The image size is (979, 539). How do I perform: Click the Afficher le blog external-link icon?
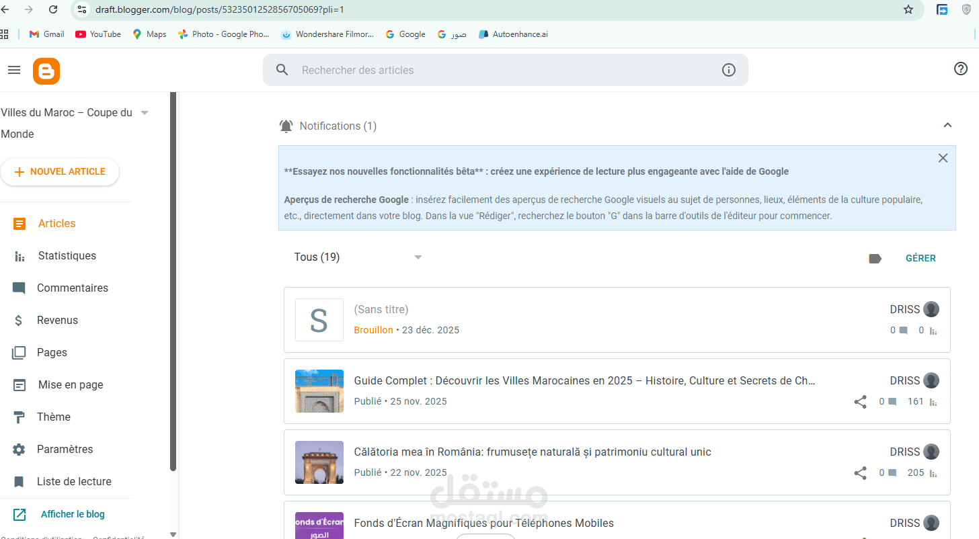tap(19, 514)
